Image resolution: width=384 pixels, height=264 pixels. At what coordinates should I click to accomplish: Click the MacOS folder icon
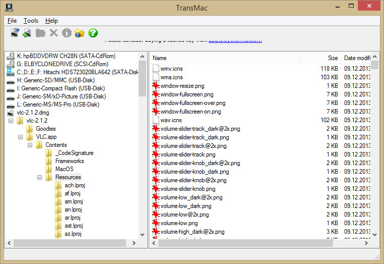[48, 169]
